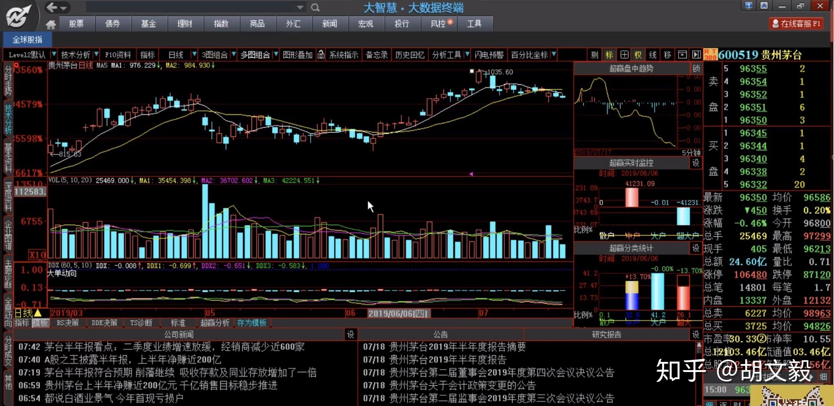
Task: Open the 基金 menu
Action: 148,24
